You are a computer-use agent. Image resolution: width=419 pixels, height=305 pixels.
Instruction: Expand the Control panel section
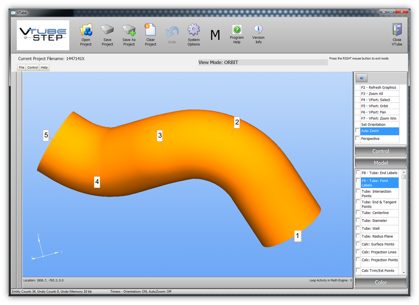coord(381,151)
